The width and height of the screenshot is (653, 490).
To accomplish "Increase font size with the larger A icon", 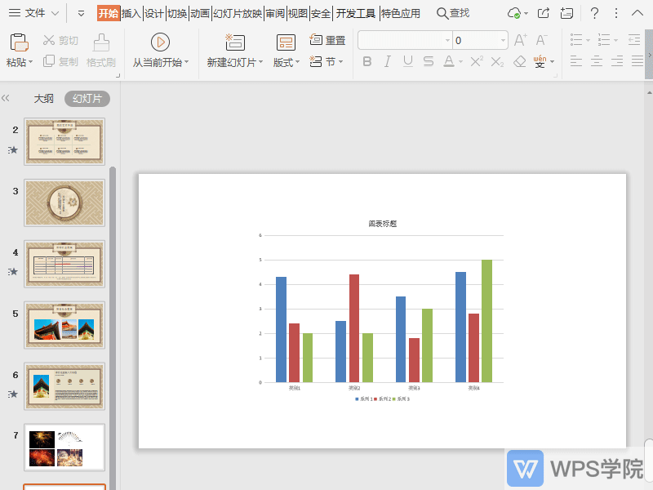I will click(x=521, y=40).
